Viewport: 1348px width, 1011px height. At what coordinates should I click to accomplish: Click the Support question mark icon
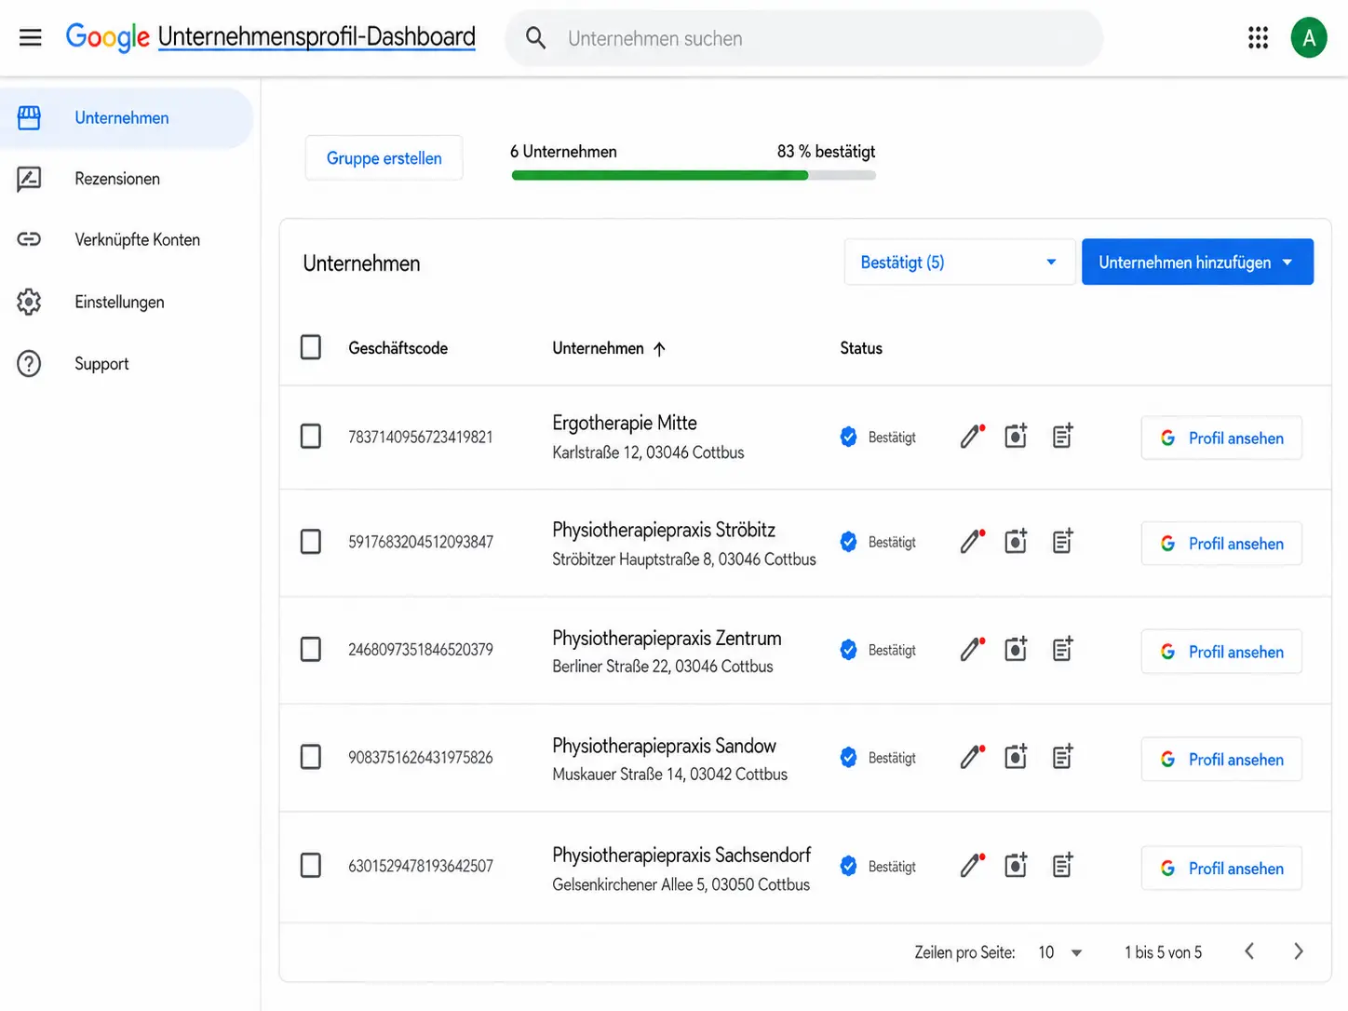tap(29, 364)
